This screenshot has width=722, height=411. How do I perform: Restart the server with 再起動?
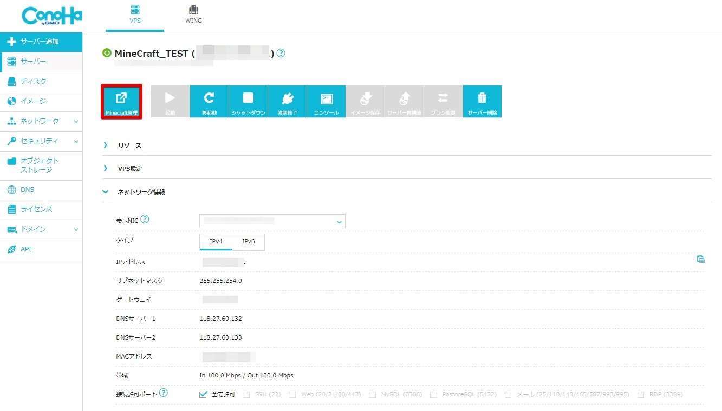209,102
